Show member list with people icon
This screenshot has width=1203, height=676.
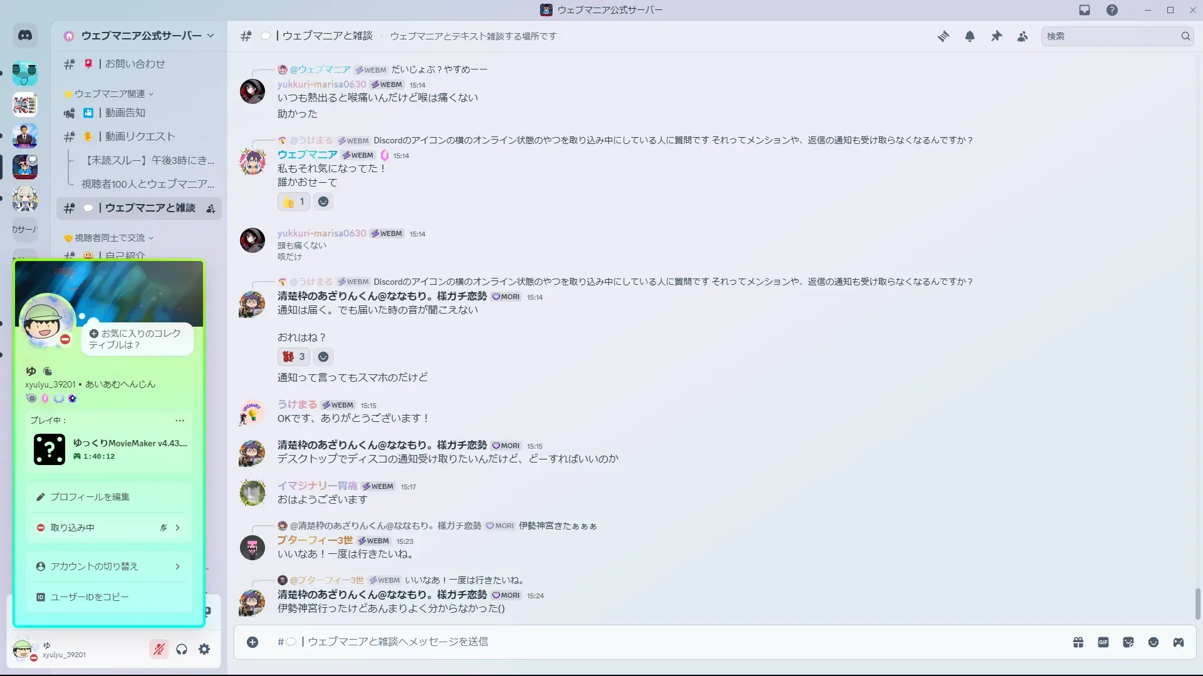pos(1023,36)
